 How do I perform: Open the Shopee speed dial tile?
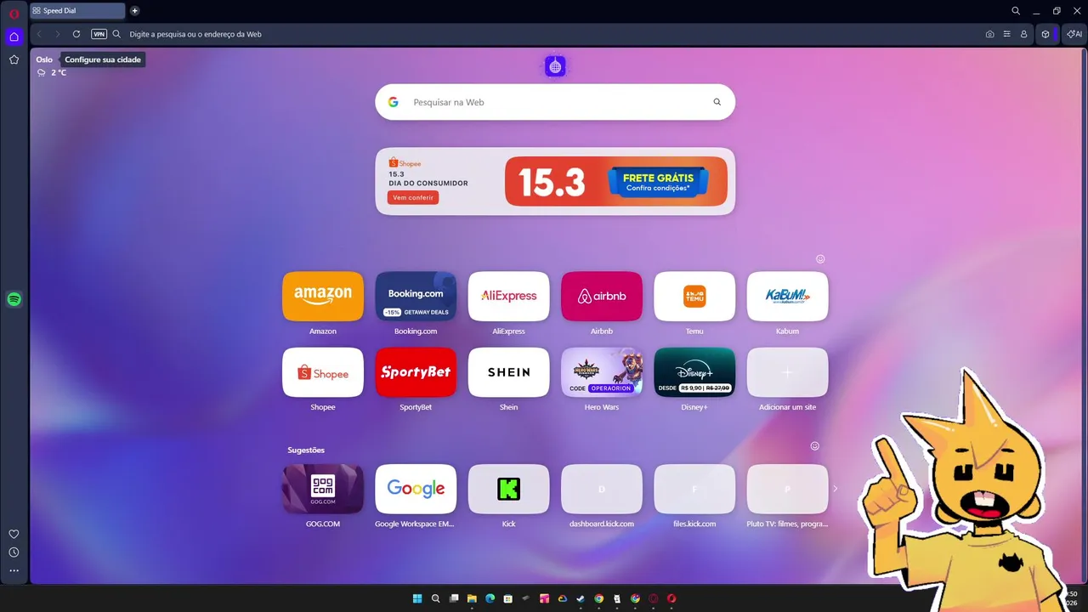(323, 371)
